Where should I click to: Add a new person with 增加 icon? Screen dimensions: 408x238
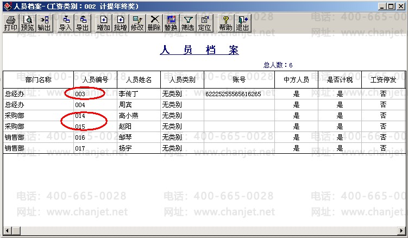[x=103, y=23]
